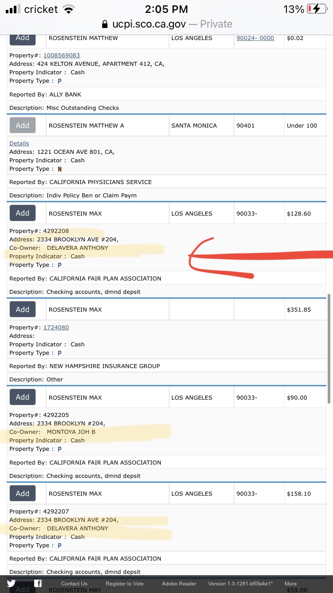Viewport: 333px width, 593px height.
Task: Select the 90401 zip code cell
Action: coord(259,126)
